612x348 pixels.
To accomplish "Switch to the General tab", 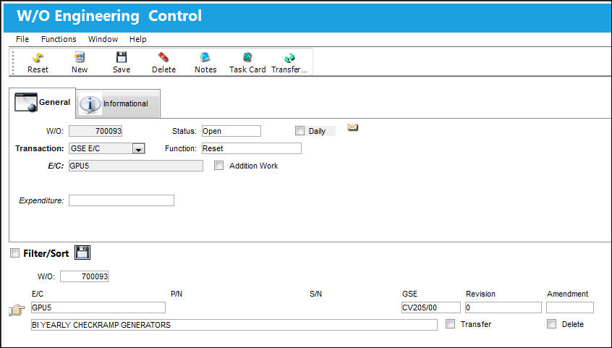I will click(43, 102).
